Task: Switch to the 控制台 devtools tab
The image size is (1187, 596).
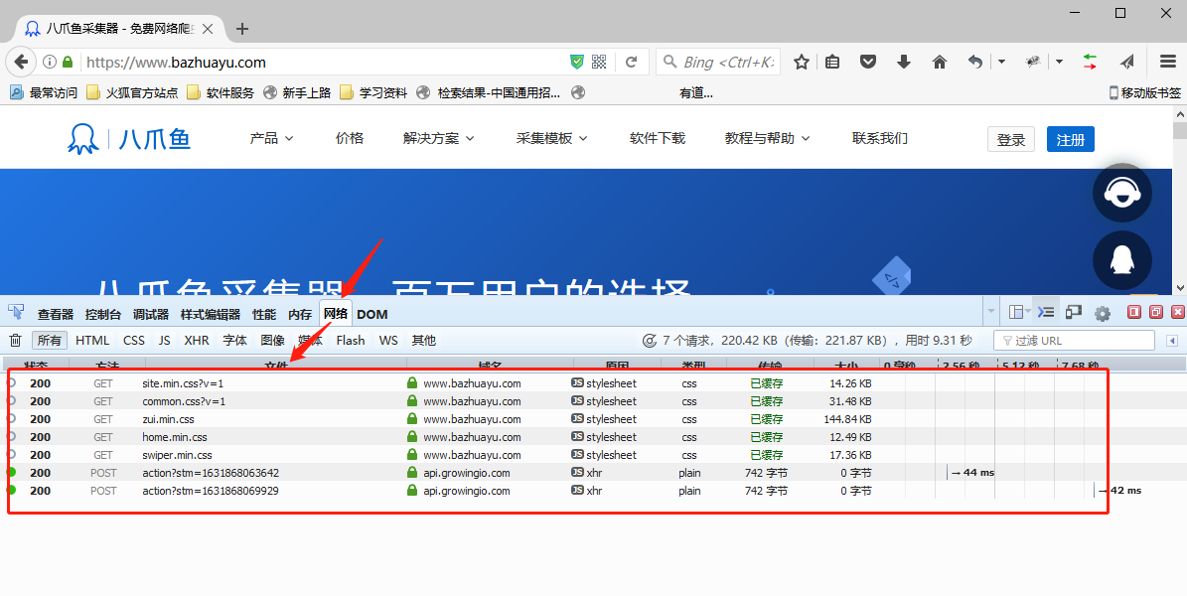Action: (x=103, y=314)
